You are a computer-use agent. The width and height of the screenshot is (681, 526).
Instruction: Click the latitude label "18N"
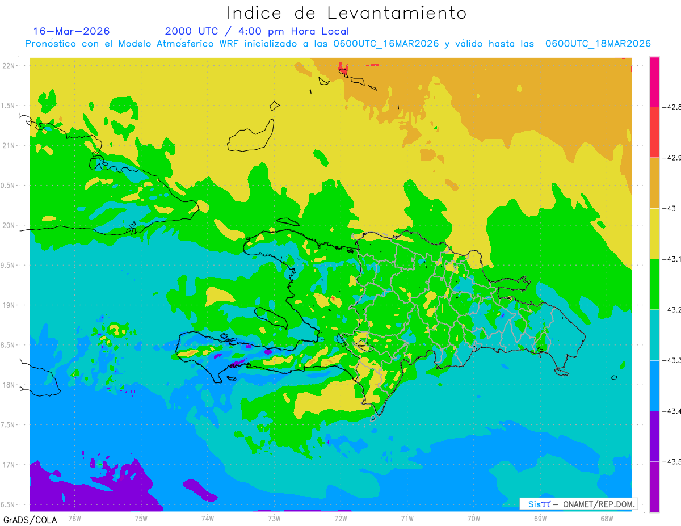[10, 385]
